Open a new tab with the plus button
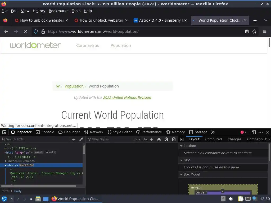This screenshot has width=271, height=203. [255, 20]
